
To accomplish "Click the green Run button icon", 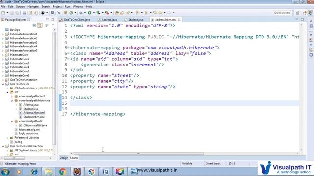I will click(x=89, y=13).
